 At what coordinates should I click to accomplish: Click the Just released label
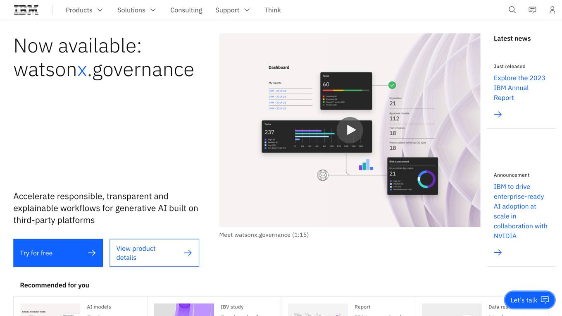pyautogui.click(x=510, y=66)
